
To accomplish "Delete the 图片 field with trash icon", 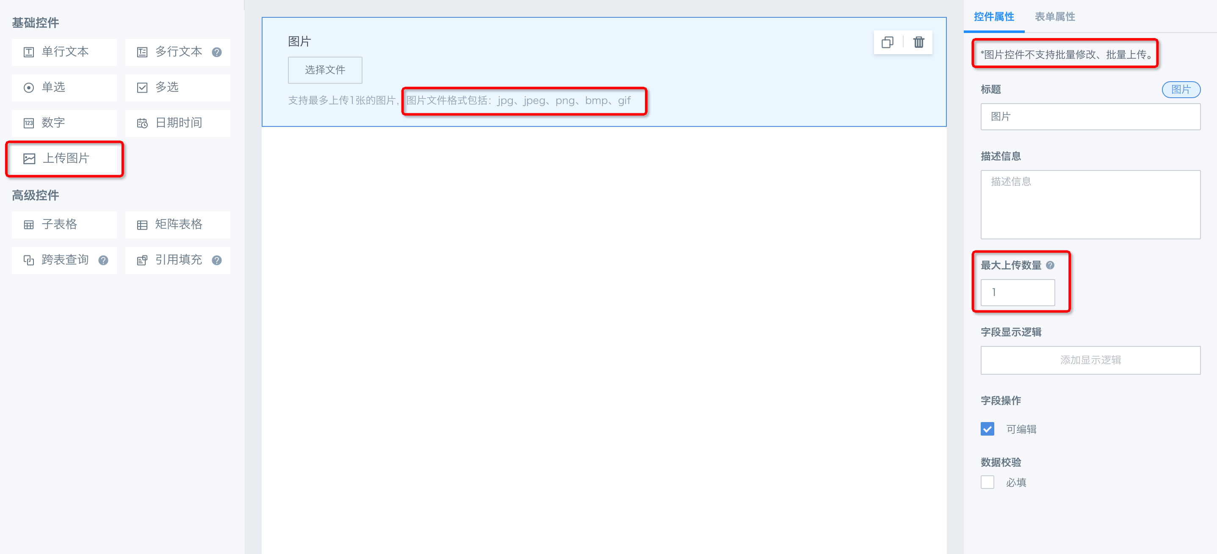I will tap(918, 42).
